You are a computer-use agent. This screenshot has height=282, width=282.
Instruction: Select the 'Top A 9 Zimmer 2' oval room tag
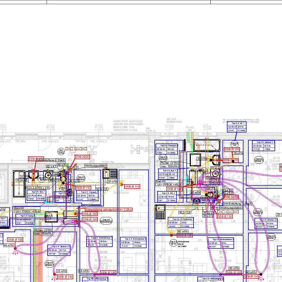258,212
